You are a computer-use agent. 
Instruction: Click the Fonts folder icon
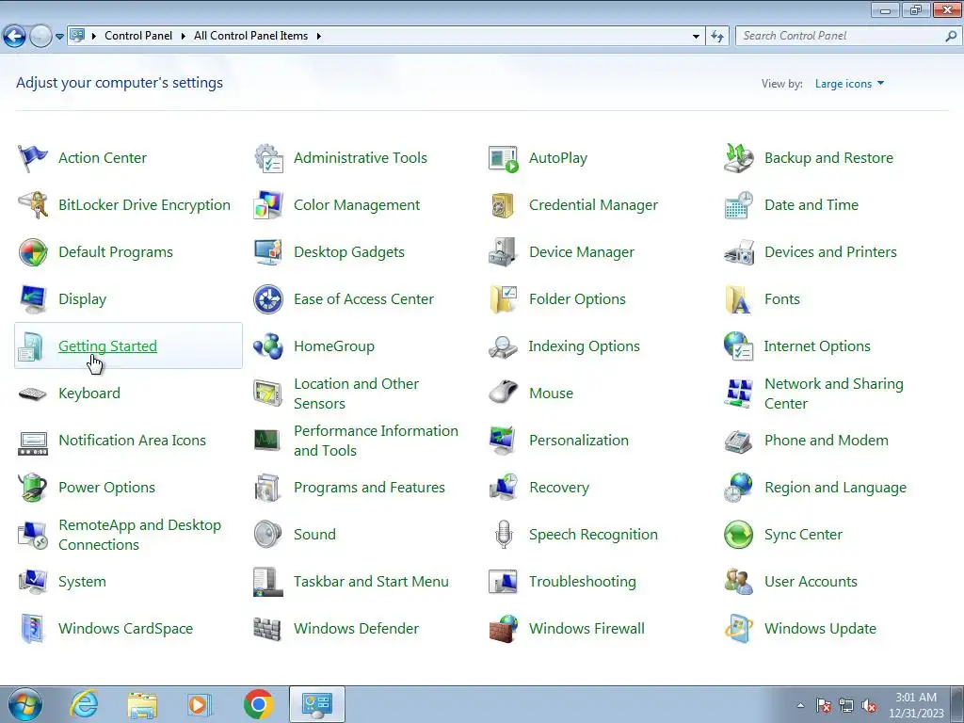(738, 299)
